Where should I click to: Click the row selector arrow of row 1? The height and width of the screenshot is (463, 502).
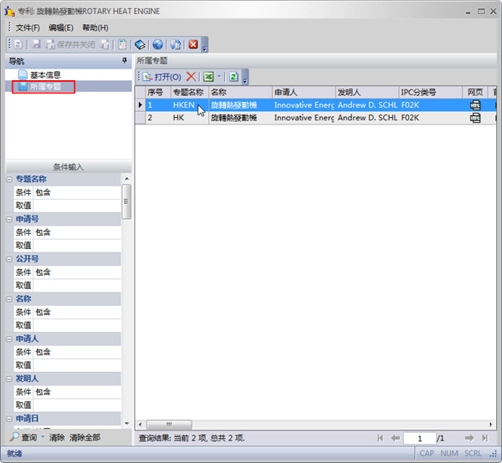click(140, 105)
